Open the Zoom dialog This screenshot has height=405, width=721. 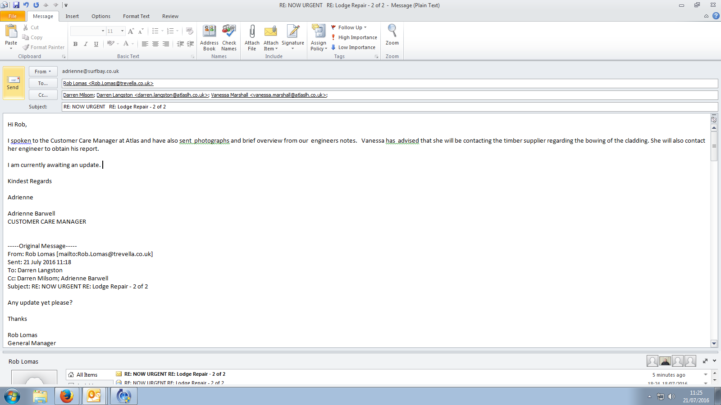[392, 35]
